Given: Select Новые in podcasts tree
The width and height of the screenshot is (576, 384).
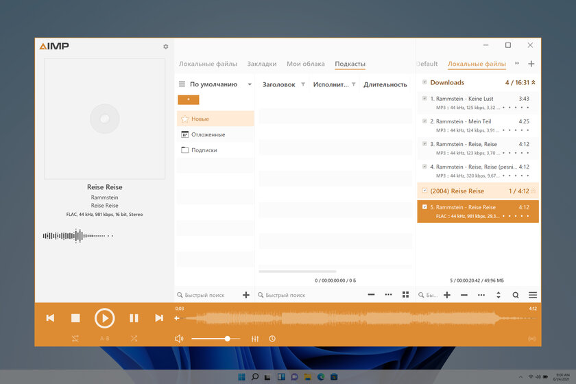Looking at the screenshot, I should pos(215,119).
